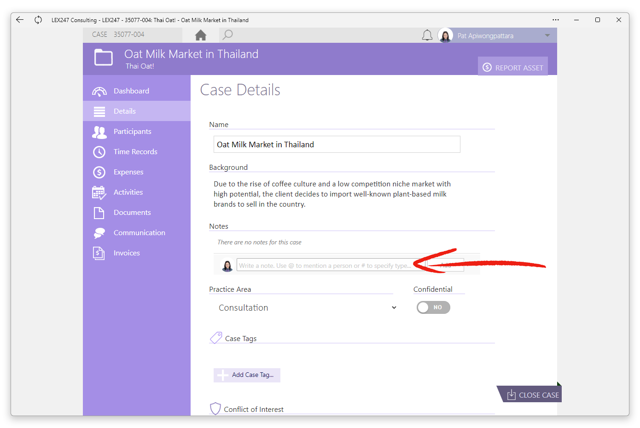
Task: Open the notifications bell
Action: click(427, 35)
